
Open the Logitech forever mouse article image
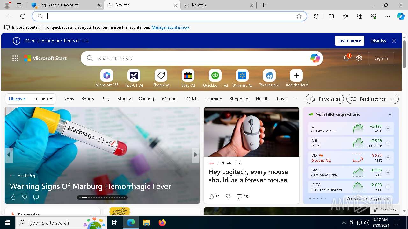pos(251,132)
